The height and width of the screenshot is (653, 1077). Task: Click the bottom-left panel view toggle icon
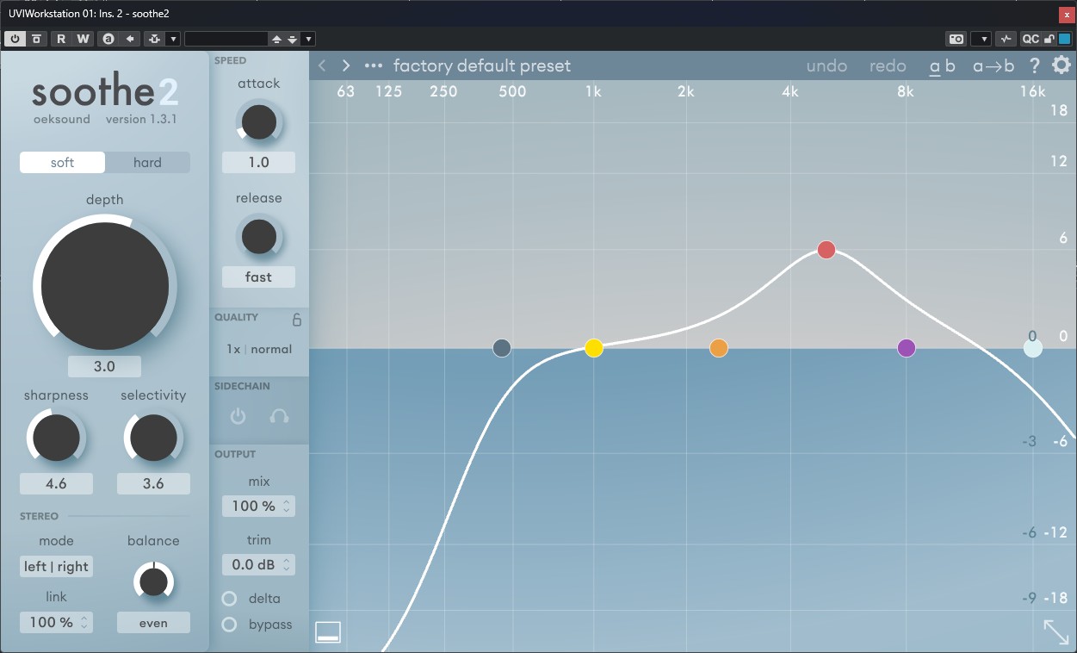tap(328, 632)
